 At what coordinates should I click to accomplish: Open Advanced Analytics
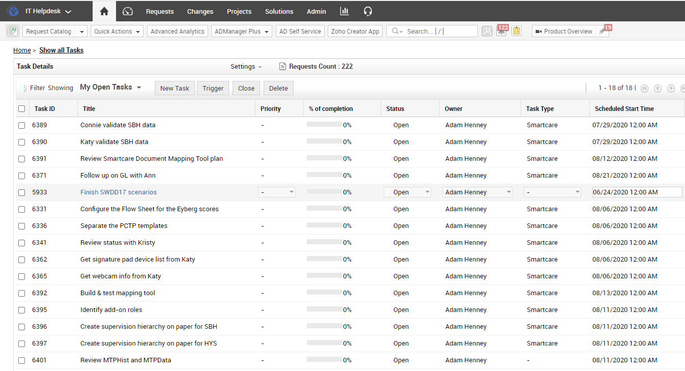click(x=178, y=31)
